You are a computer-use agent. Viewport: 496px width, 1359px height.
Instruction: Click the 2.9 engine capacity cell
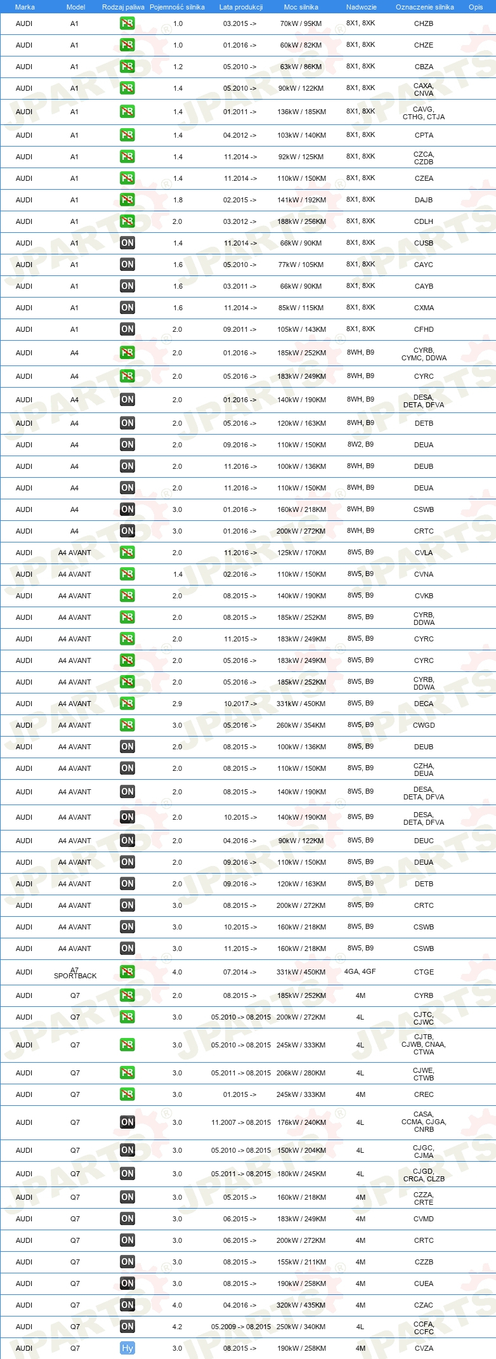[178, 704]
